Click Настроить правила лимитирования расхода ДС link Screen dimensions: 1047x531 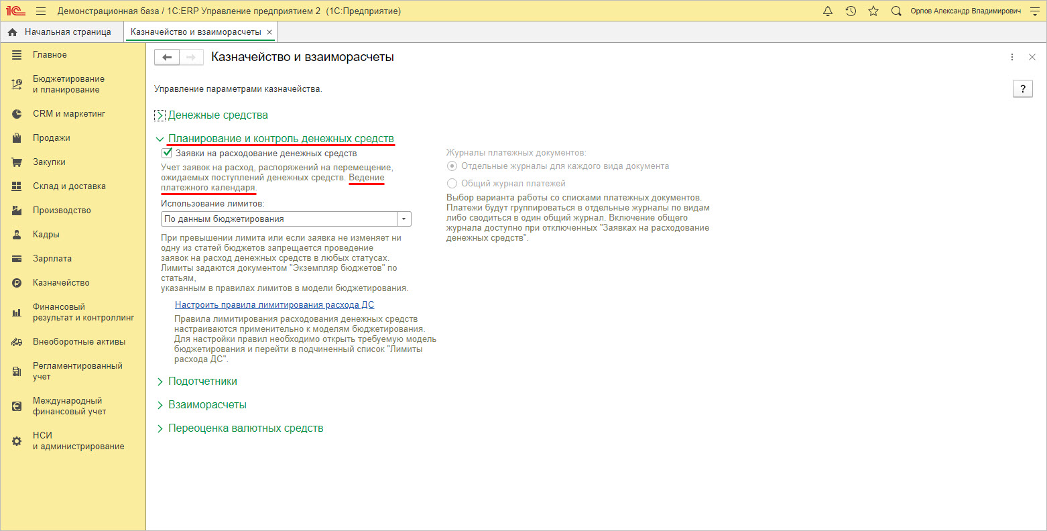[x=274, y=304]
